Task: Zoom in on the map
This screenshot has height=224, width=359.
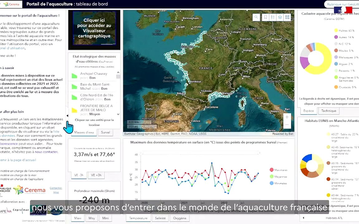Action: point(287,117)
